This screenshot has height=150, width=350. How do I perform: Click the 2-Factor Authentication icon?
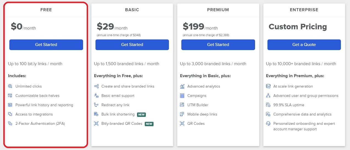pos(10,123)
